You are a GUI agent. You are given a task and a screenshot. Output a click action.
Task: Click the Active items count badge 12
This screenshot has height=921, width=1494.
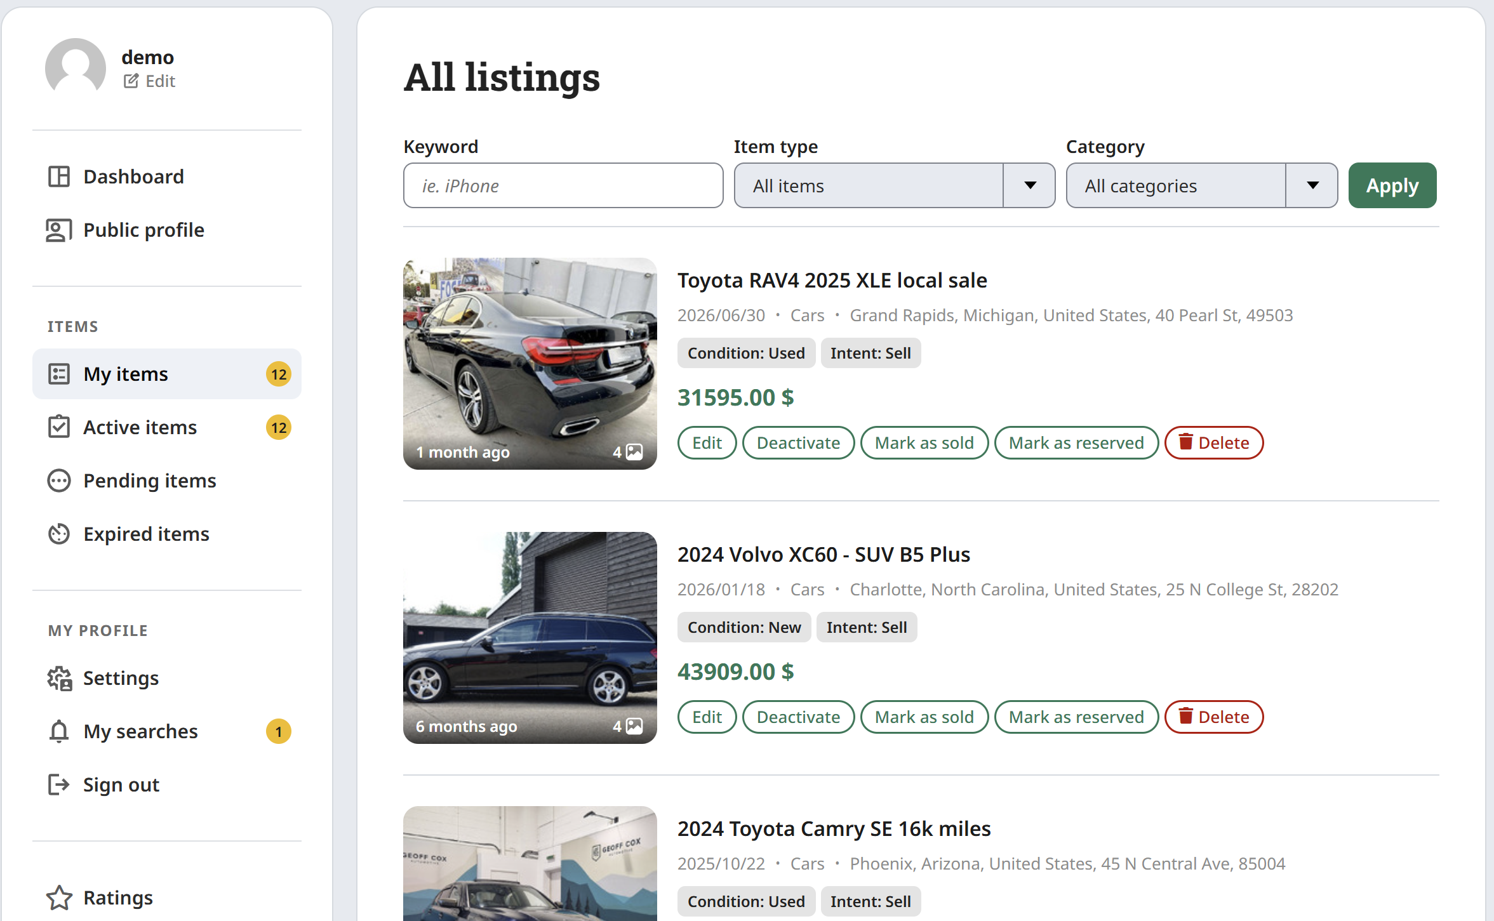click(x=279, y=427)
